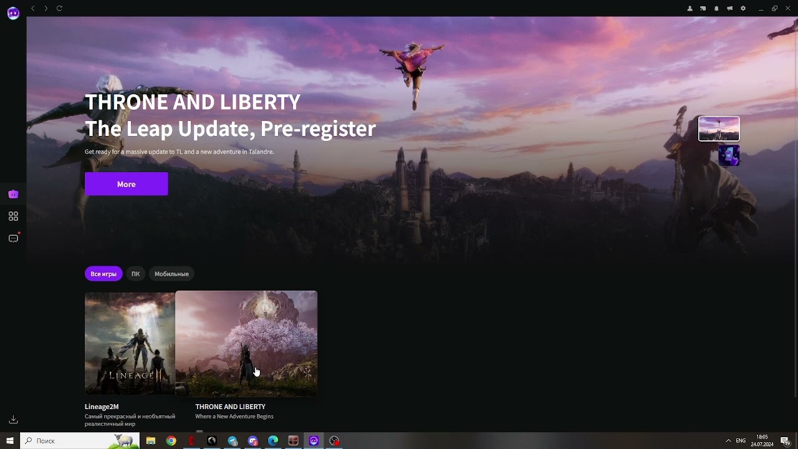The width and height of the screenshot is (798, 449).
Task: Go forward with the right arrow
Action: [46, 8]
